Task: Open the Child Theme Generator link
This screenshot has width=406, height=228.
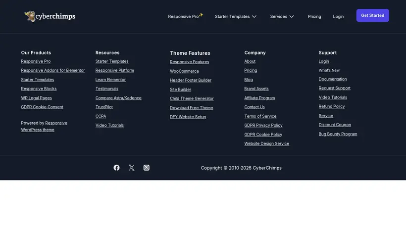Action: pos(192,98)
